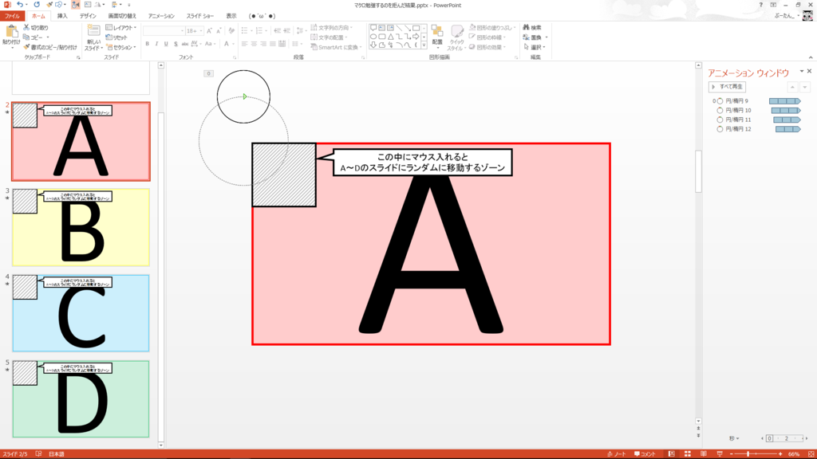Click the Find (検索) binoculars icon

(527, 28)
